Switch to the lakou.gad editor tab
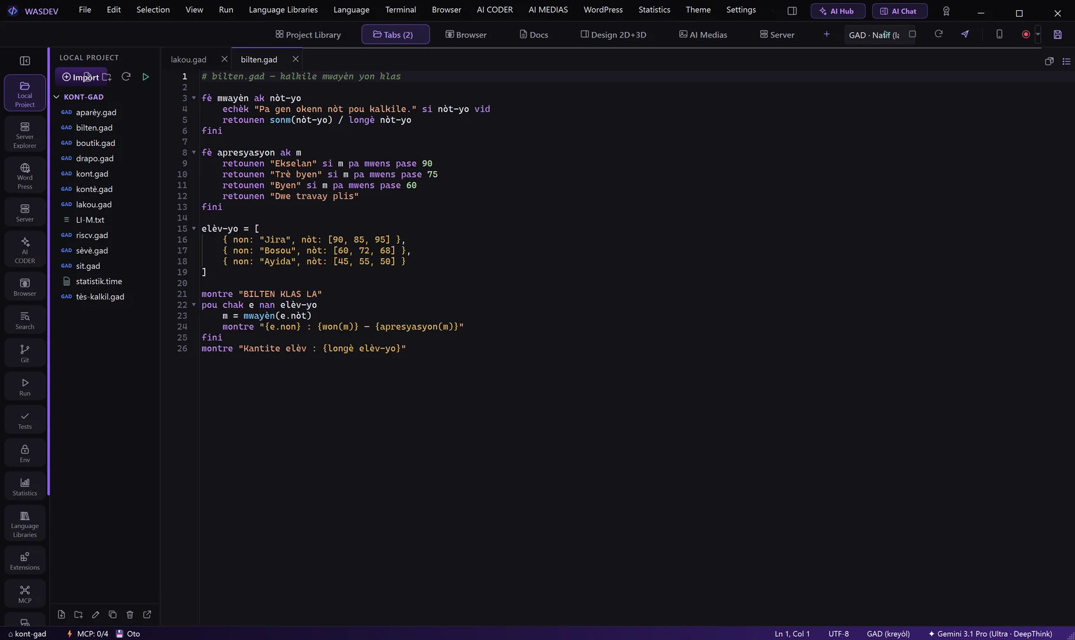 coord(189,60)
